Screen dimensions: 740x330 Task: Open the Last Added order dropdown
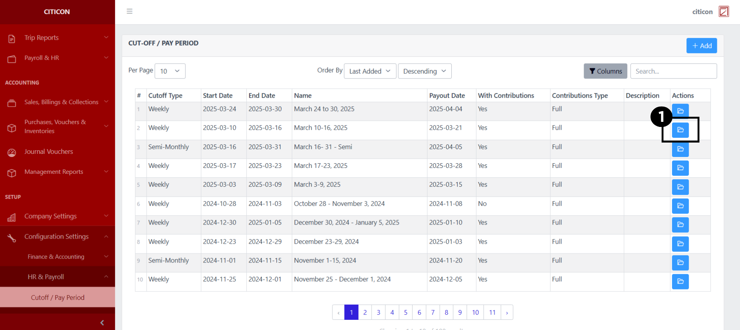[370, 71]
